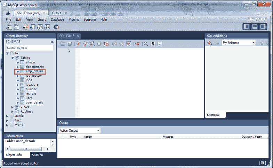
Task: Toggle left sidebar visibility
Action: click(247, 26)
